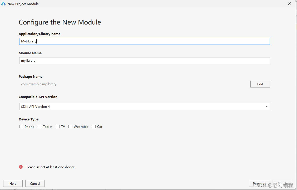Go back with the Previous button
The image size is (297, 190).
click(259, 184)
